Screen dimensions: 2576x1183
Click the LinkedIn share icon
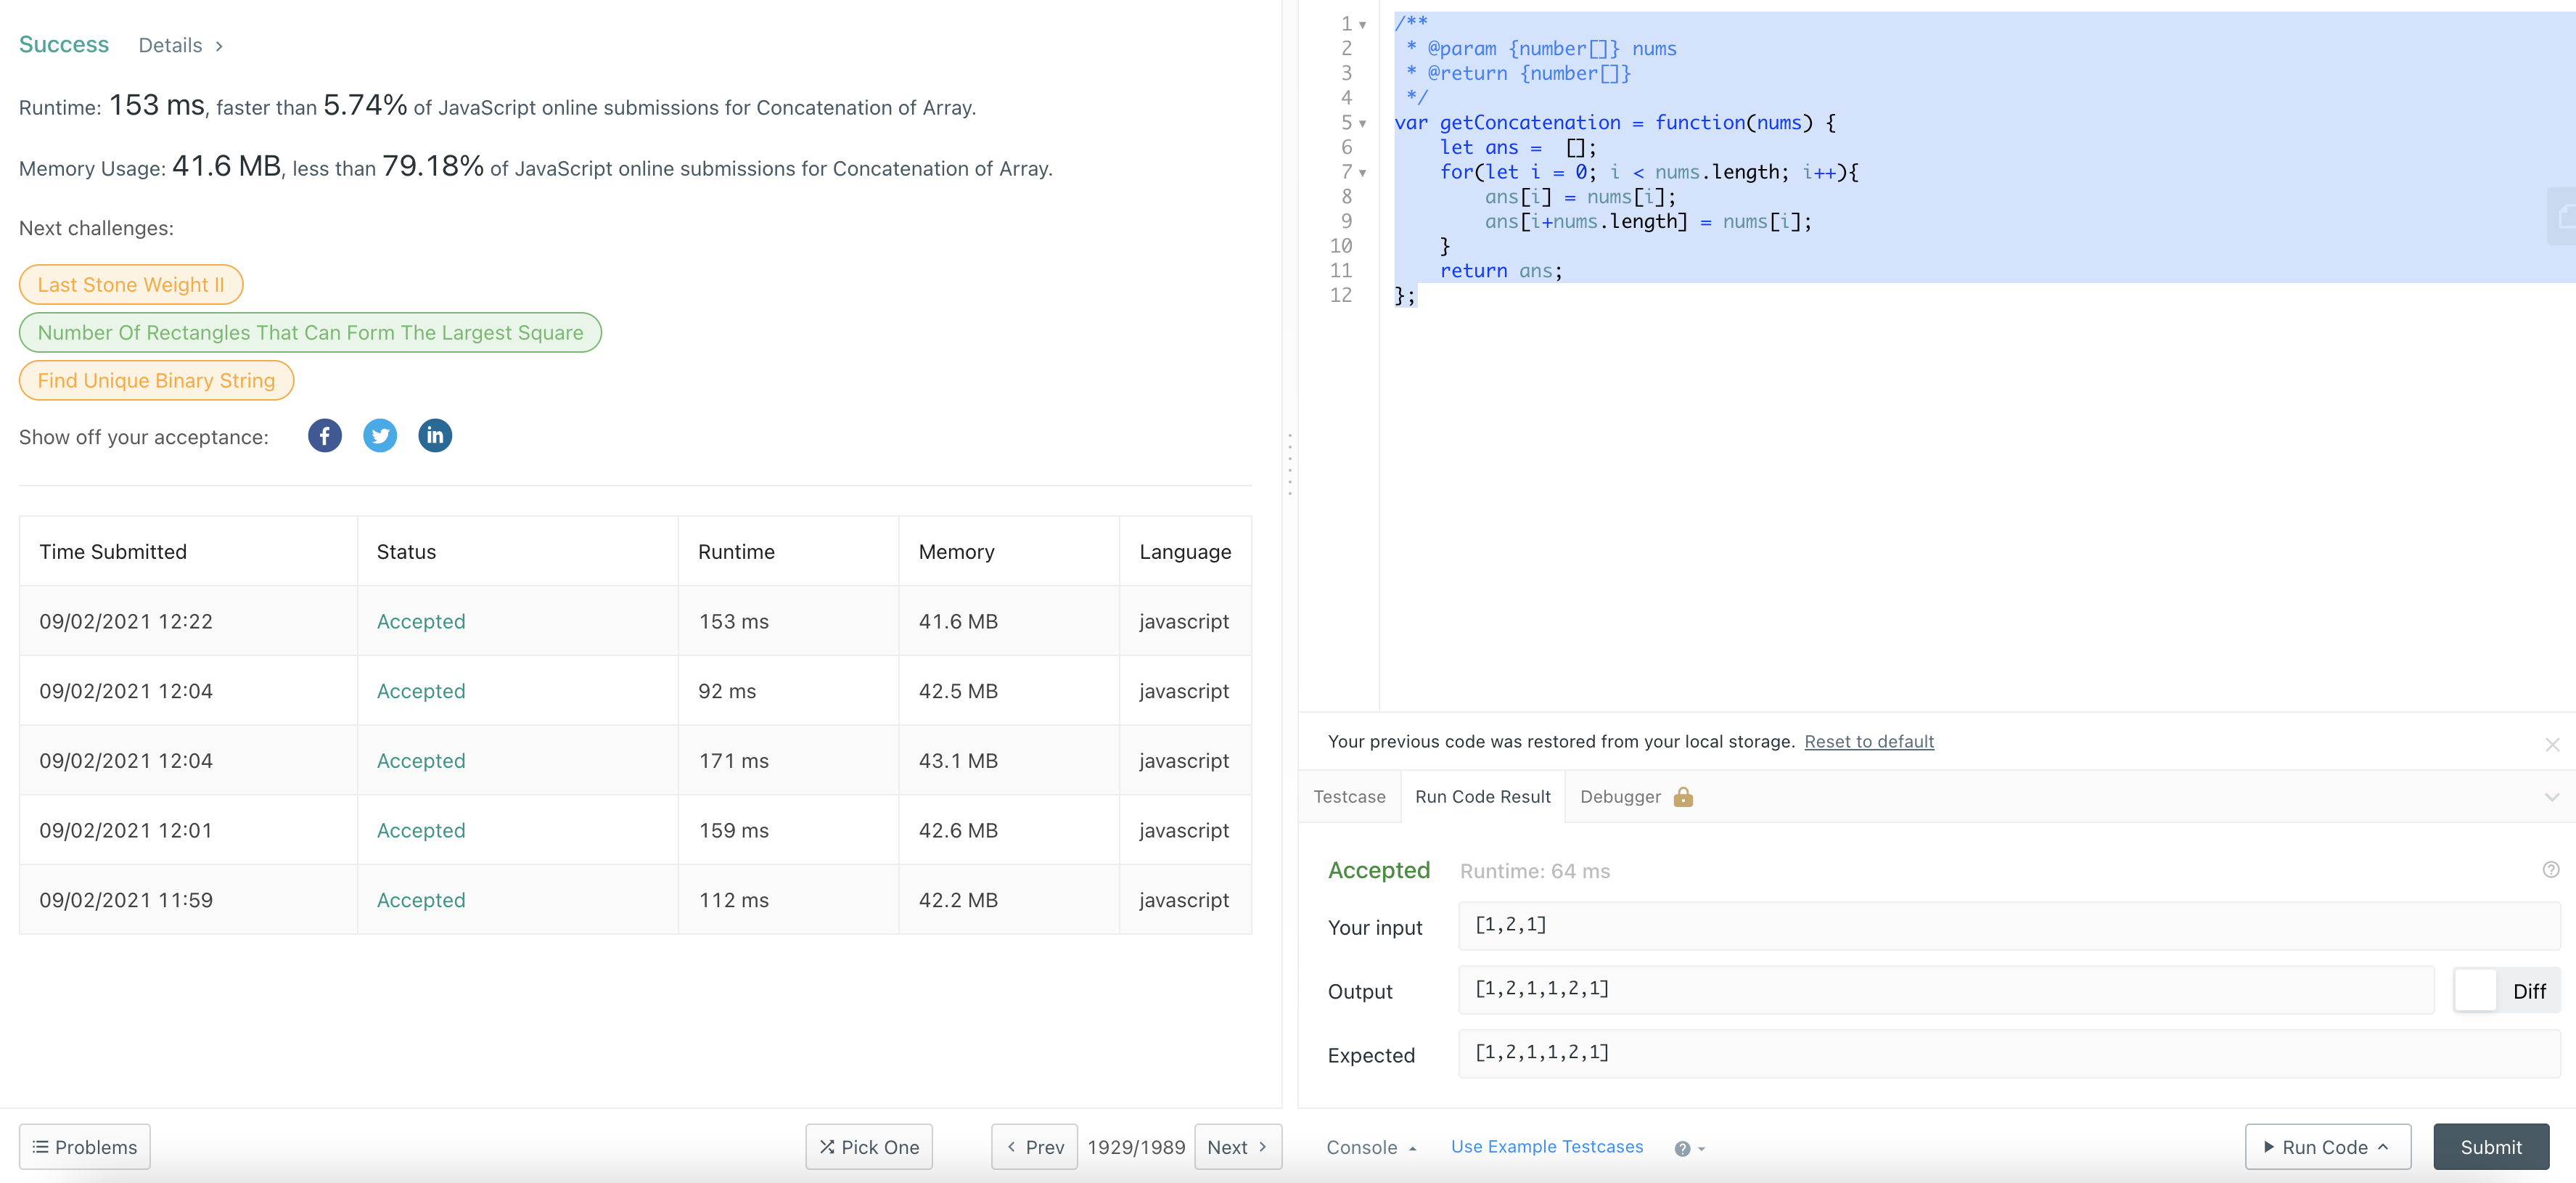point(435,435)
